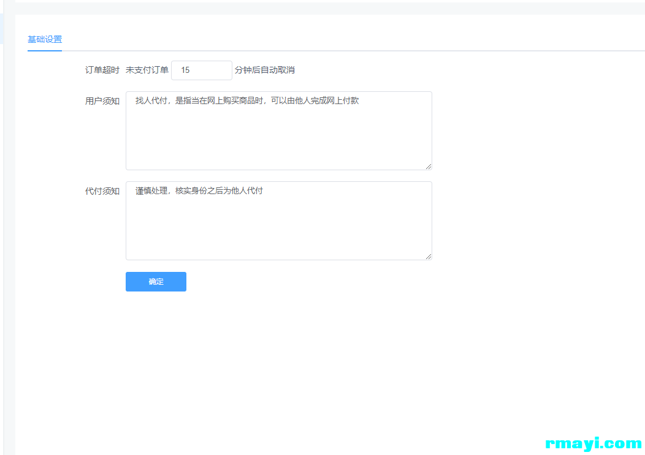Click the 用户须知 label
The height and width of the screenshot is (455, 645).
pos(102,101)
